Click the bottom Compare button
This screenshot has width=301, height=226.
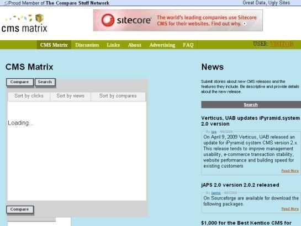pyautogui.click(x=20, y=209)
